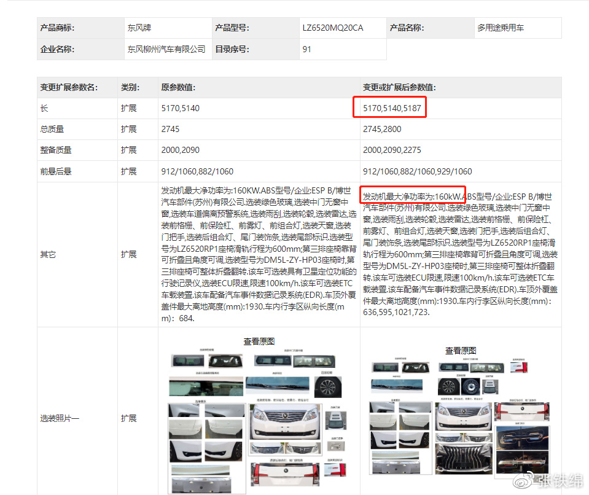This screenshot has height=495, width=589.
Task: Select original overhang 912/1060,882/1060
Action: click(x=197, y=171)
